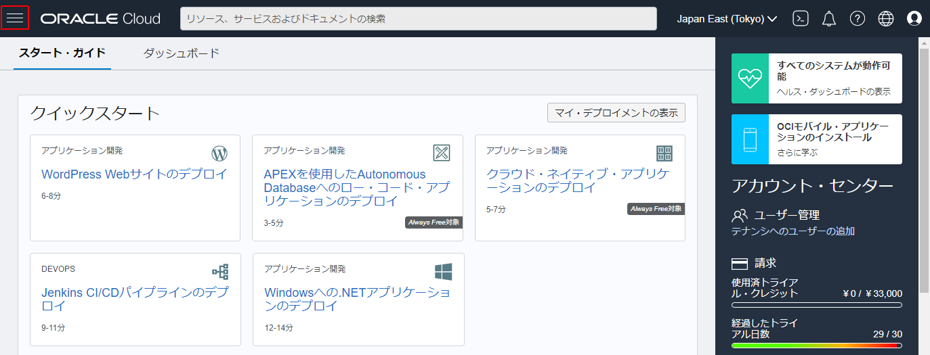The image size is (930, 355).
Task: Click the 12-14分 duration on Windows card
Action: point(278,328)
